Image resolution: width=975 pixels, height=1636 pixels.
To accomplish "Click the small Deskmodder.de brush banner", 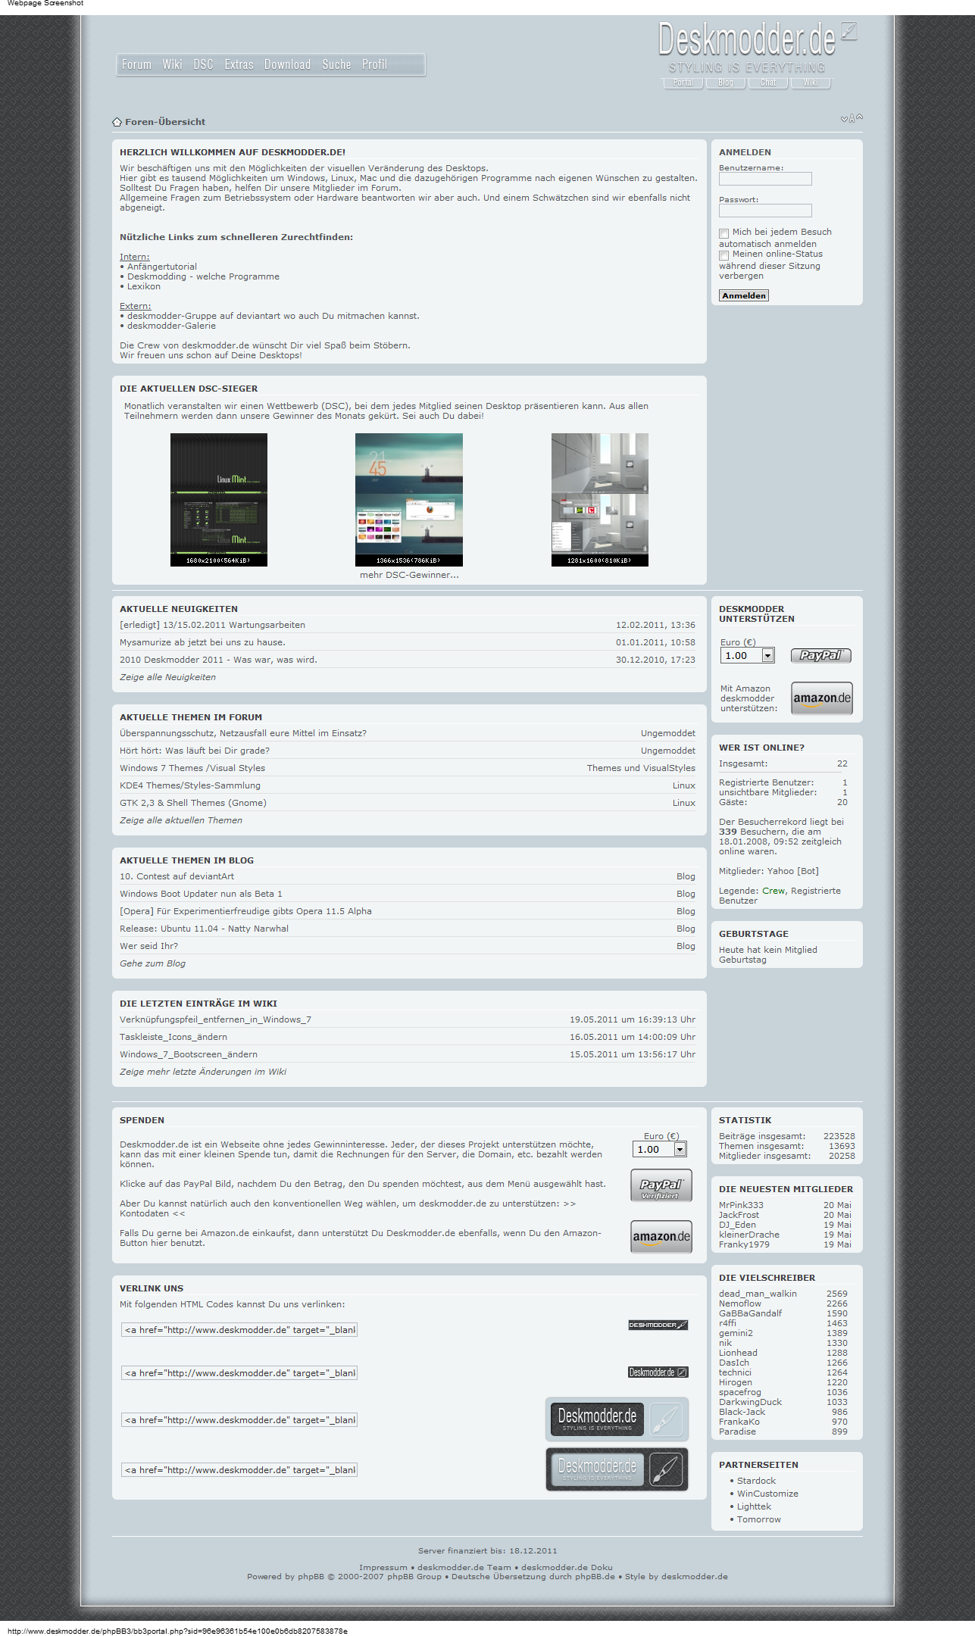I will (658, 1372).
